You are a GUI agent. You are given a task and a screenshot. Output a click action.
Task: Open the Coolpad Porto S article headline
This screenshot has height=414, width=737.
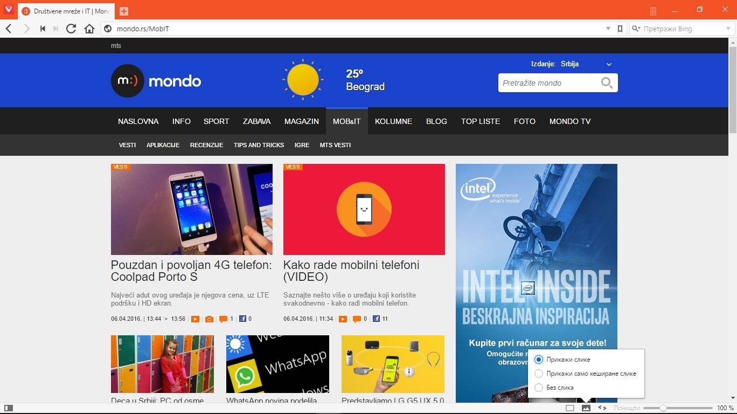(191, 271)
